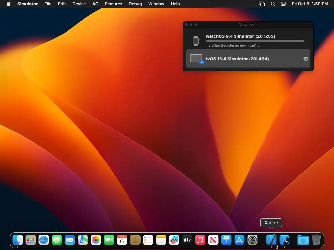
Task: Open Contacts app in Dock
Action: pyautogui.click(x=135, y=240)
